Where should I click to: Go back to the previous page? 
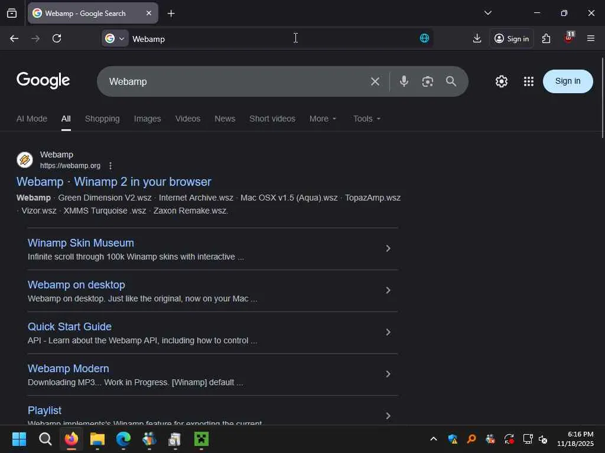14,38
